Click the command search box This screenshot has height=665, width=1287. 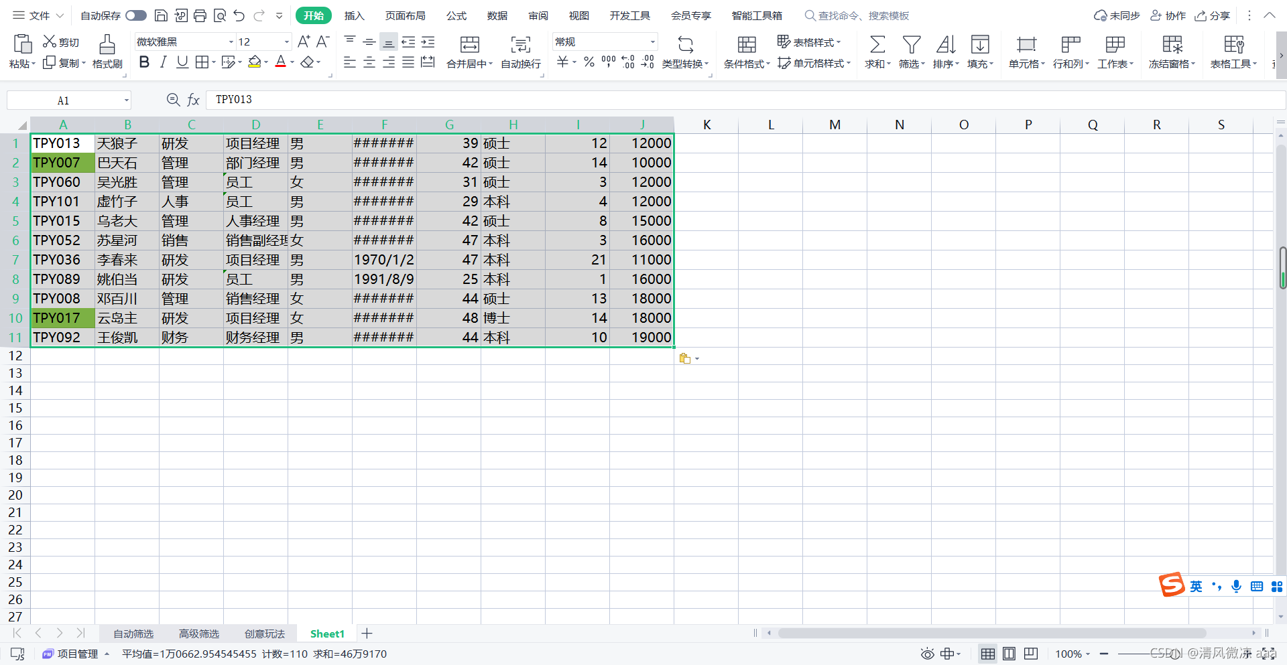(x=857, y=15)
